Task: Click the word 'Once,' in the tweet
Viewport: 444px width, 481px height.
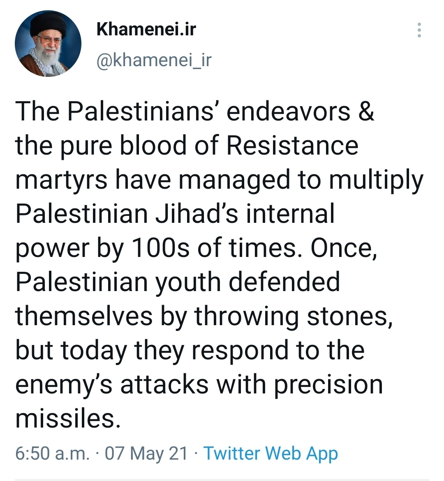Action: [344, 248]
